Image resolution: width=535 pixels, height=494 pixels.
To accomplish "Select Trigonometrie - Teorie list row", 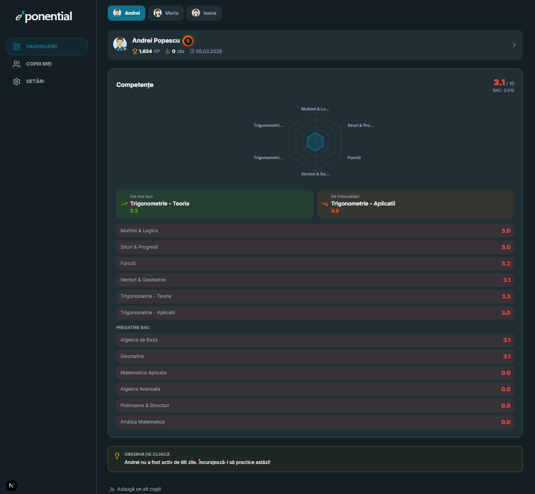I will 315,297.
